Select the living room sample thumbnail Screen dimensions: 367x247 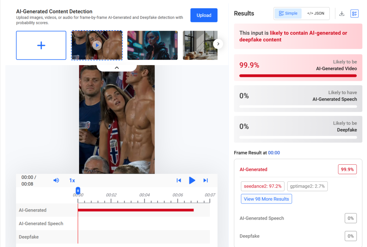(x=200, y=45)
